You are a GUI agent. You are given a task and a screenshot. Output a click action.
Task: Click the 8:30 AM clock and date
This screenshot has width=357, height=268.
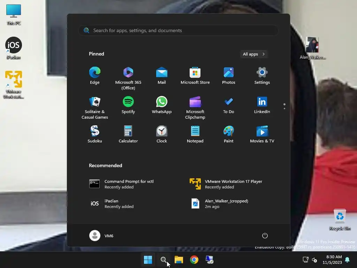pos(332,260)
